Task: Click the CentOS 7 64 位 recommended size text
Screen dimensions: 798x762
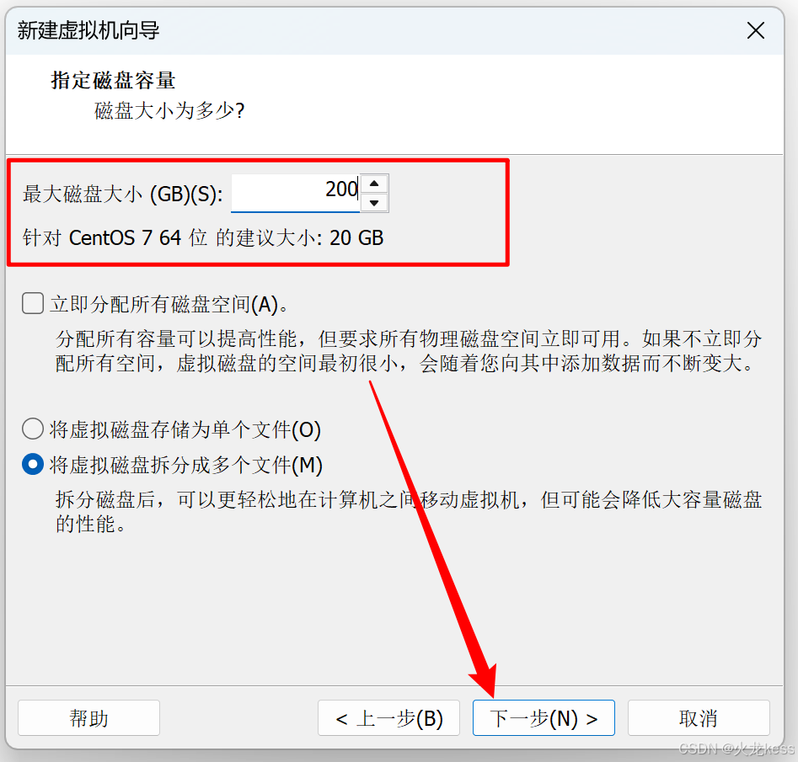Action: point(202,237)
